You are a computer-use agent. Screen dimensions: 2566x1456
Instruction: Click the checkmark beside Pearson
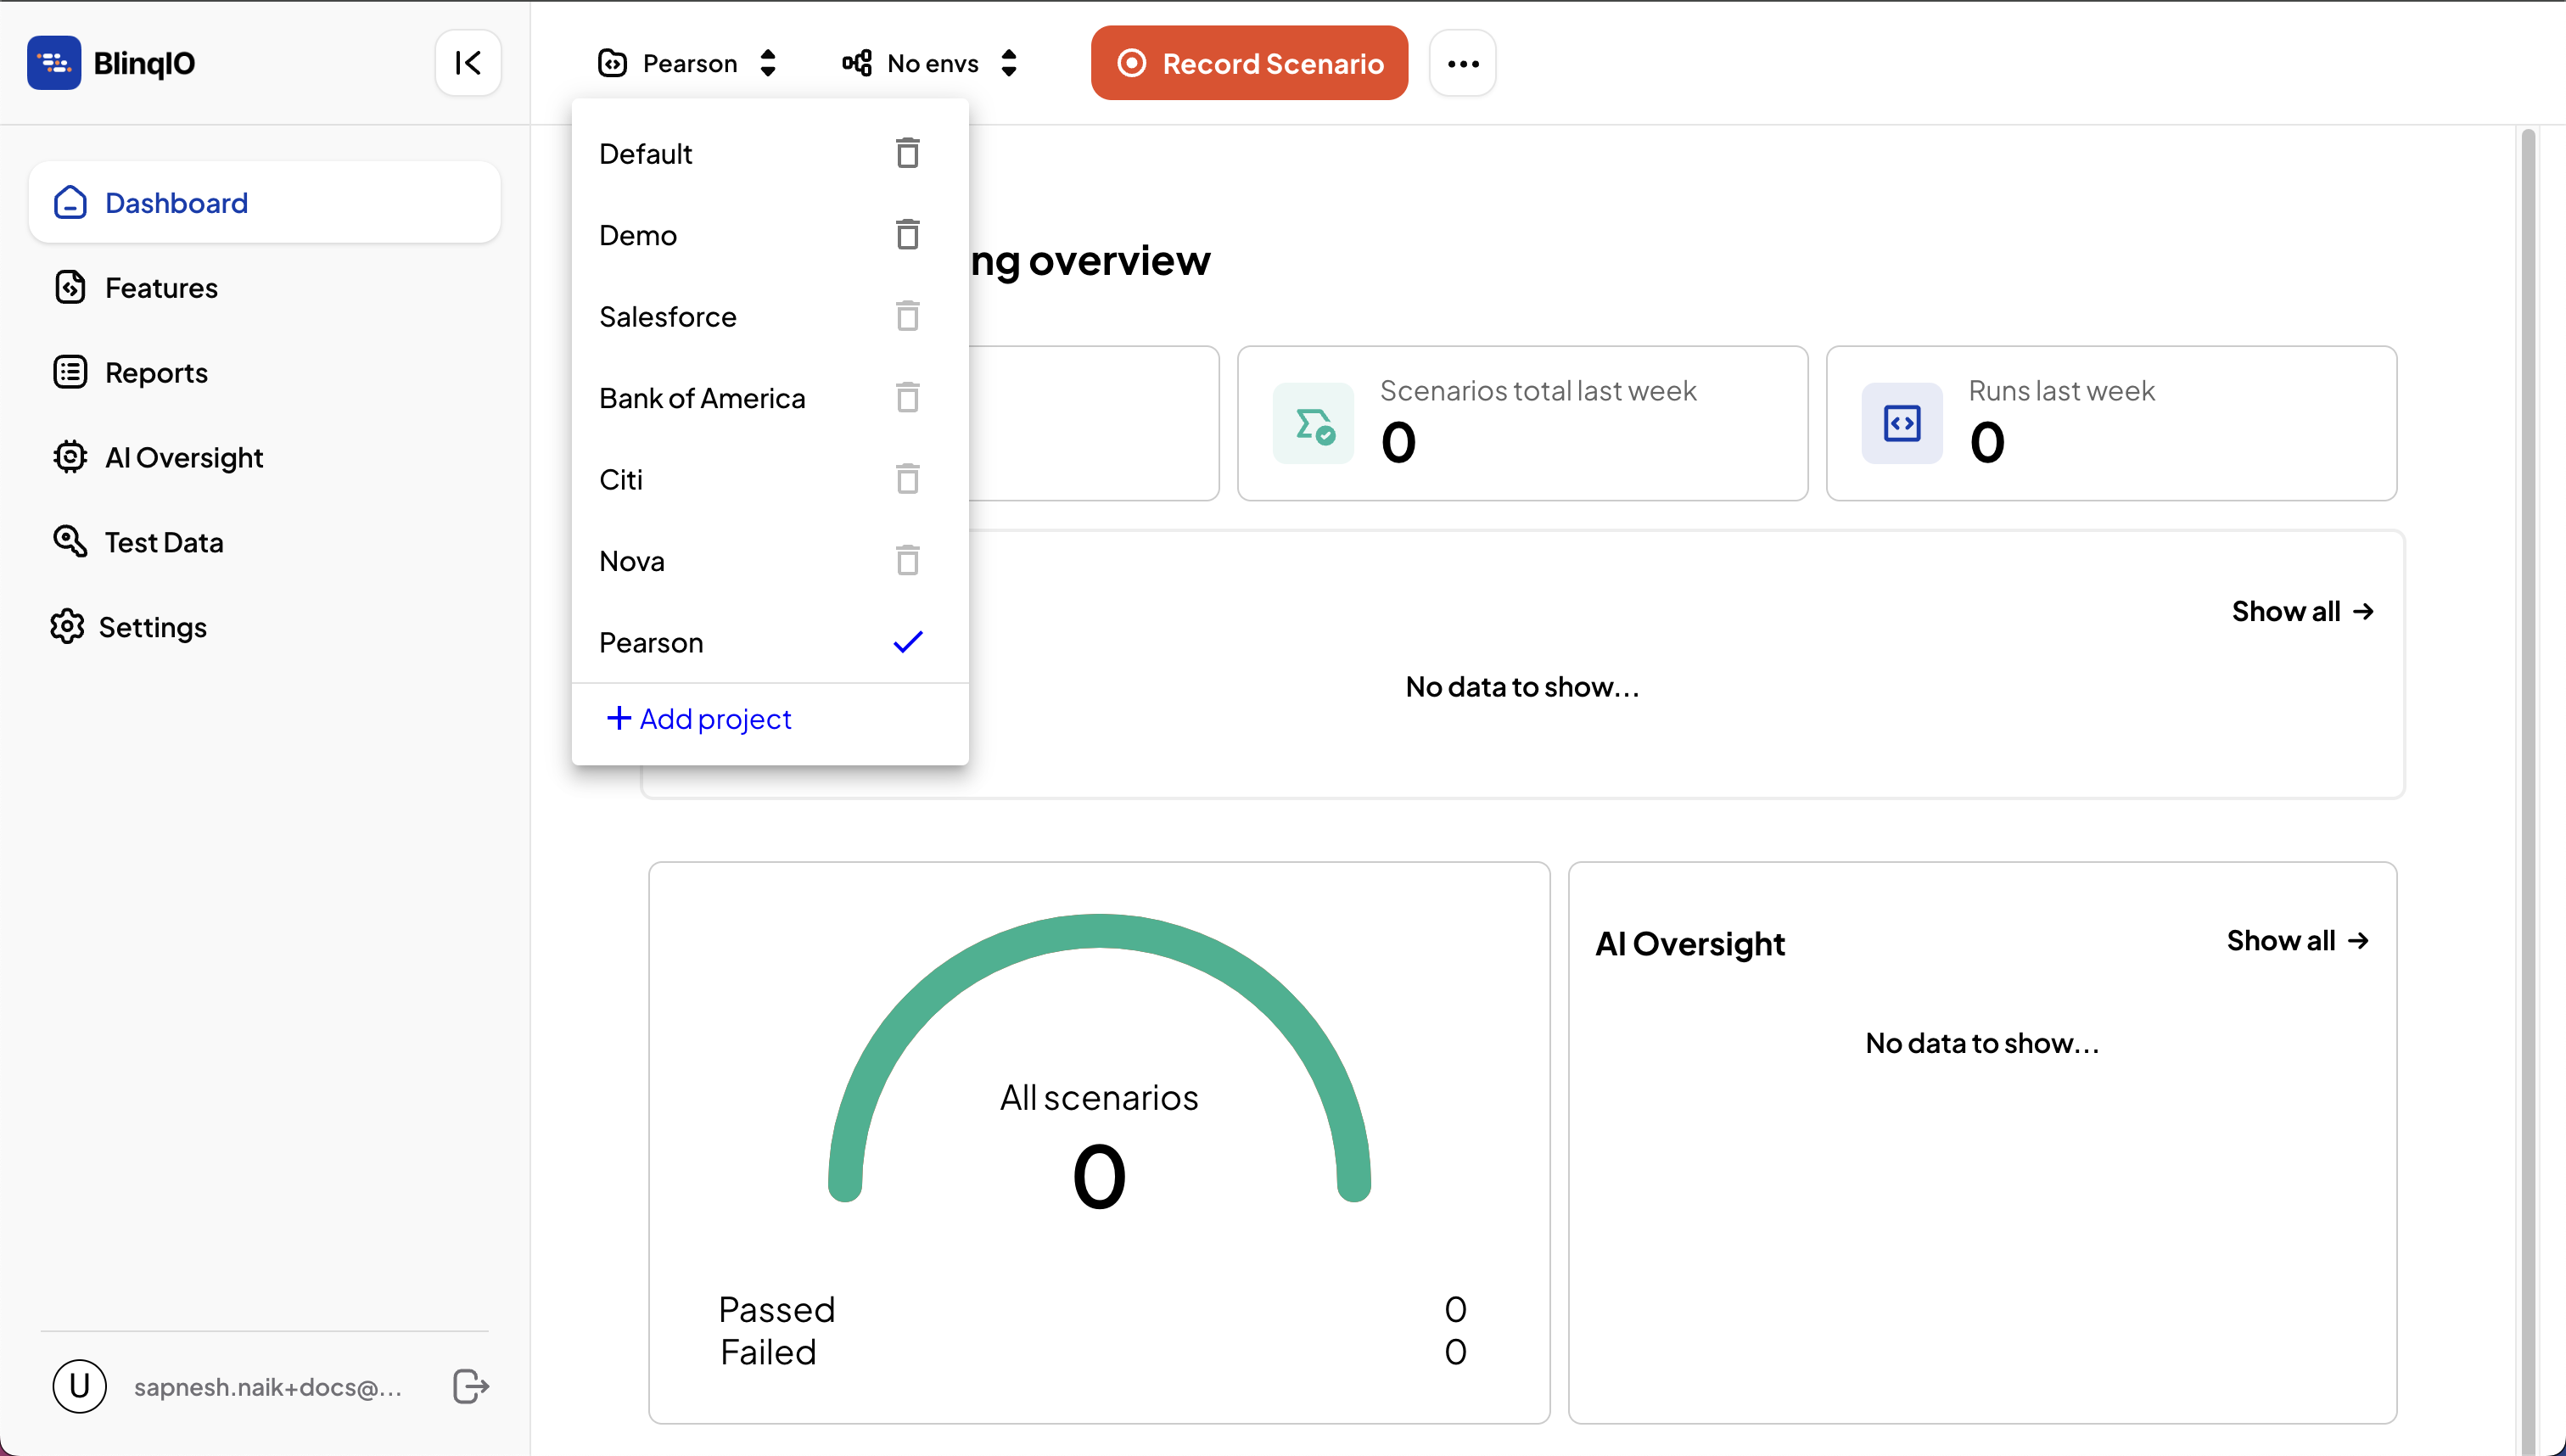[x=908, y=642]
